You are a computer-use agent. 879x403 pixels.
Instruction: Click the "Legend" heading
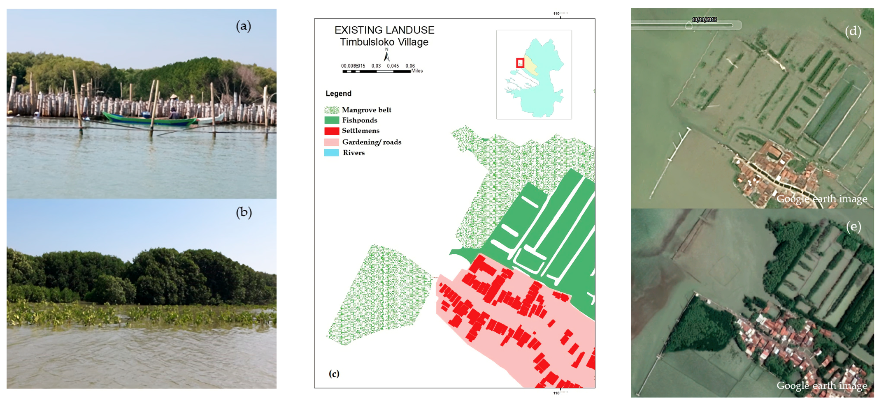click(339, 93)
